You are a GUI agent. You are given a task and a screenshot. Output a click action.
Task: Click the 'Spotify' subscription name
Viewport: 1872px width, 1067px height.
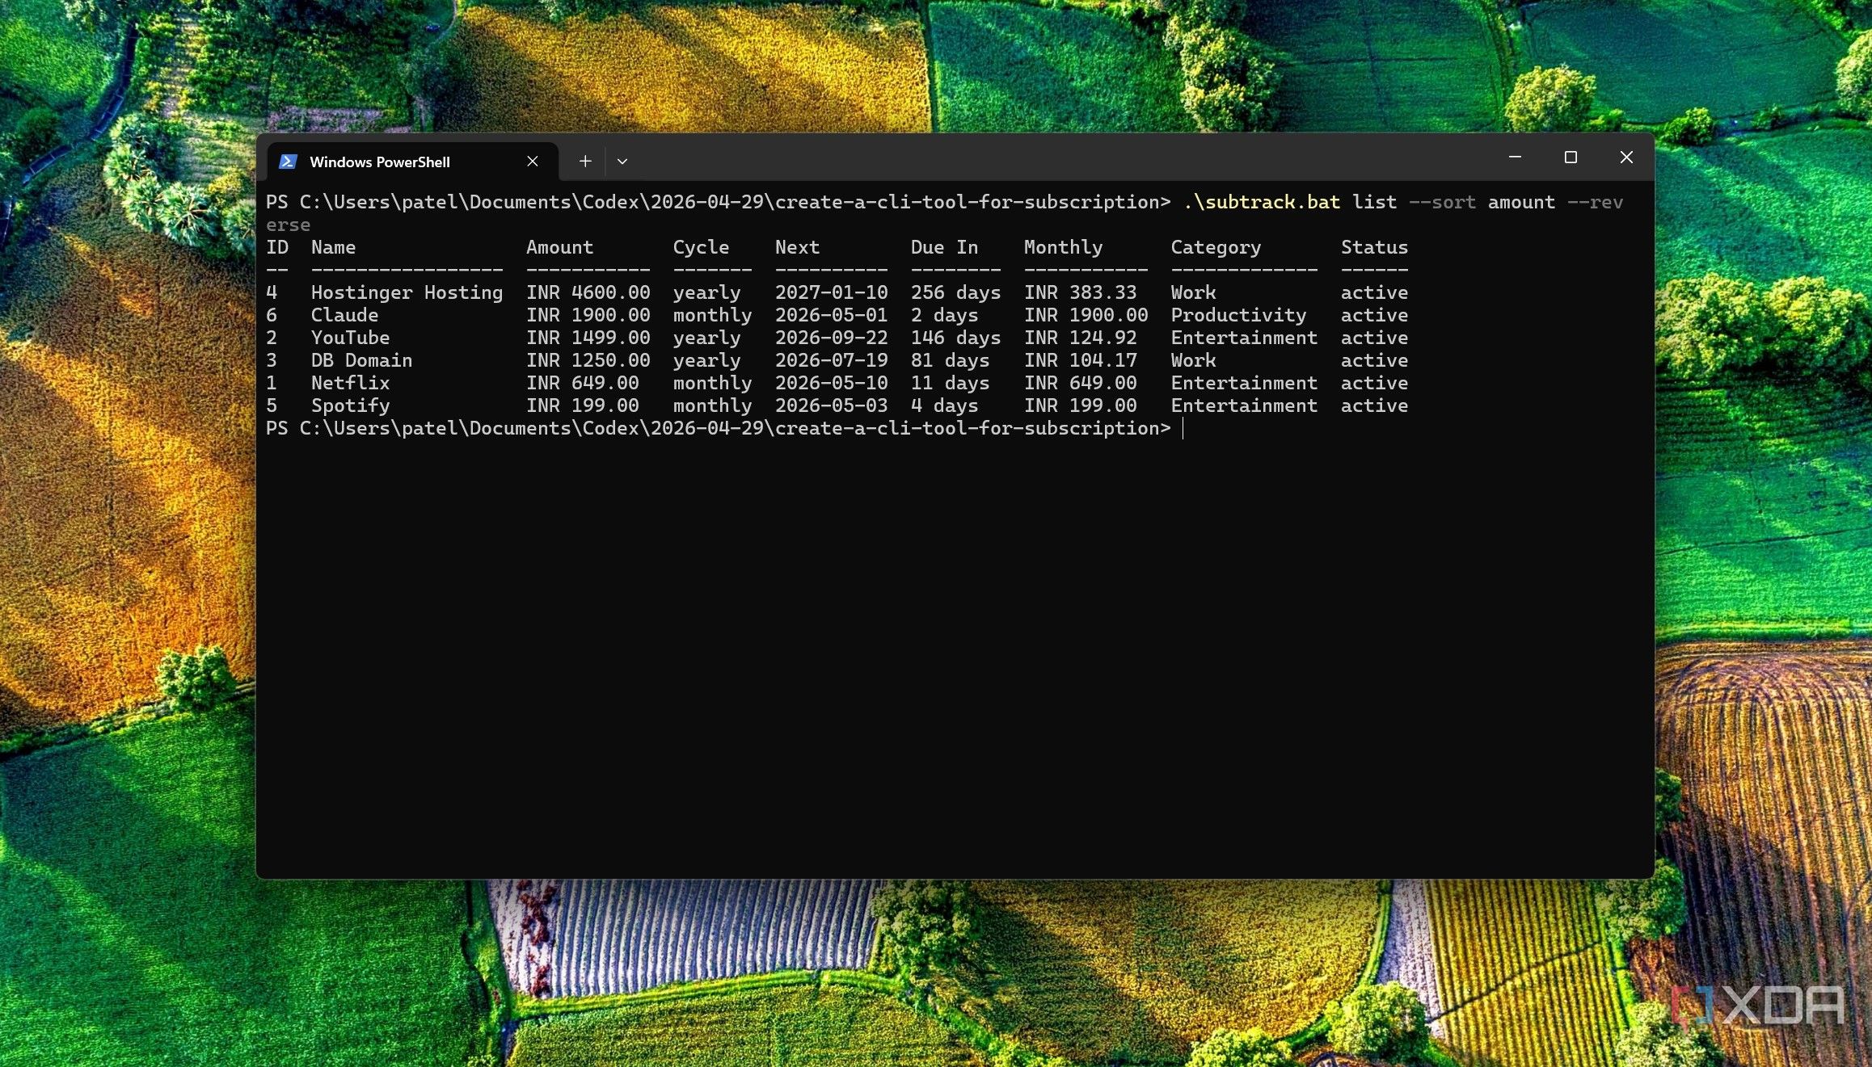pyautogui.click(x=350, y=405)
